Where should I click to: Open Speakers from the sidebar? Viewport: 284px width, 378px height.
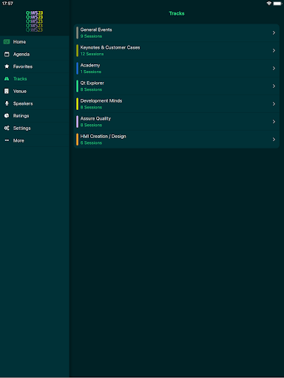35,103
